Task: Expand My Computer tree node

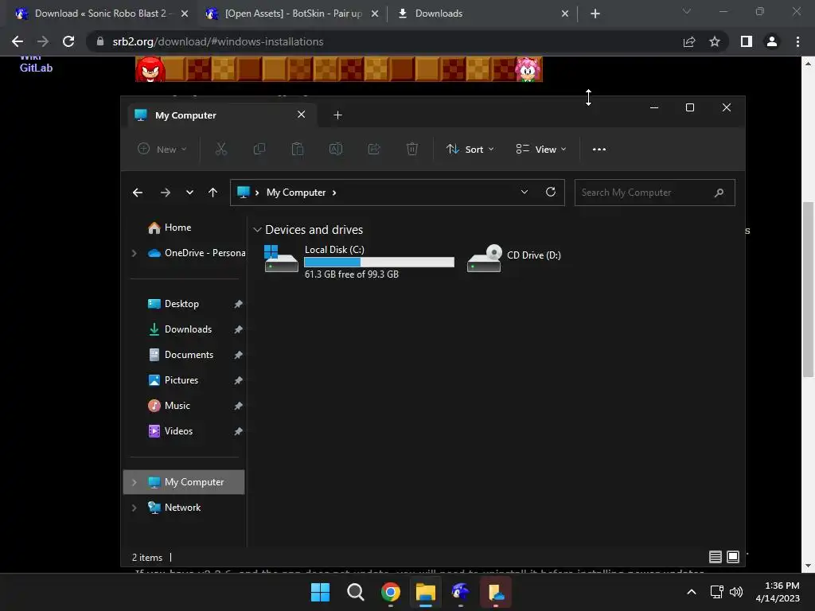Action: point(134,482)
